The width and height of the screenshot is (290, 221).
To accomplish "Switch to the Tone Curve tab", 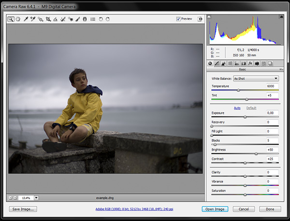I will coord(217,63).
